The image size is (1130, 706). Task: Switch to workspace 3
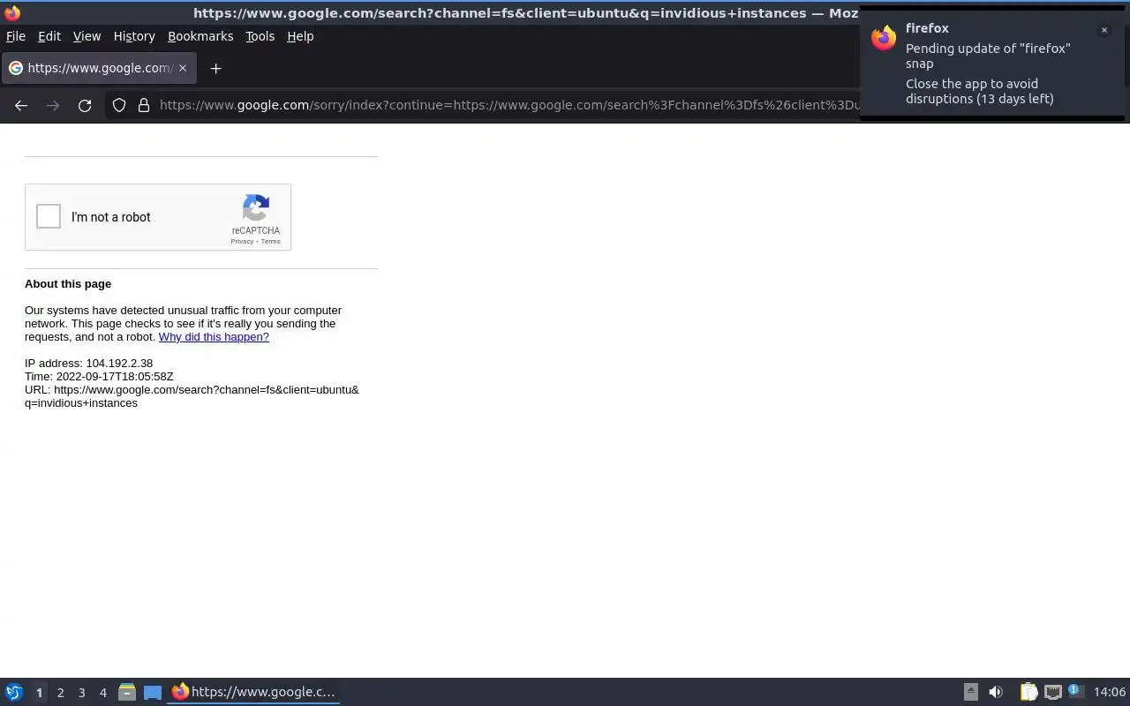[81, 692]
